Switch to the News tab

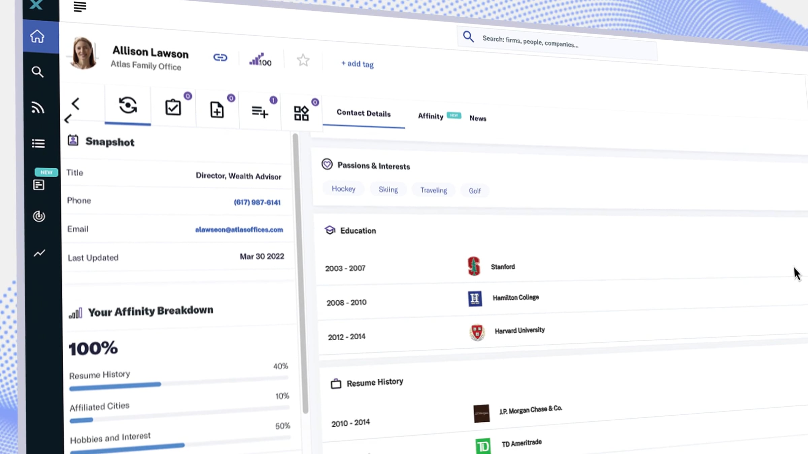pyautogui.click(x=478, y=118)
